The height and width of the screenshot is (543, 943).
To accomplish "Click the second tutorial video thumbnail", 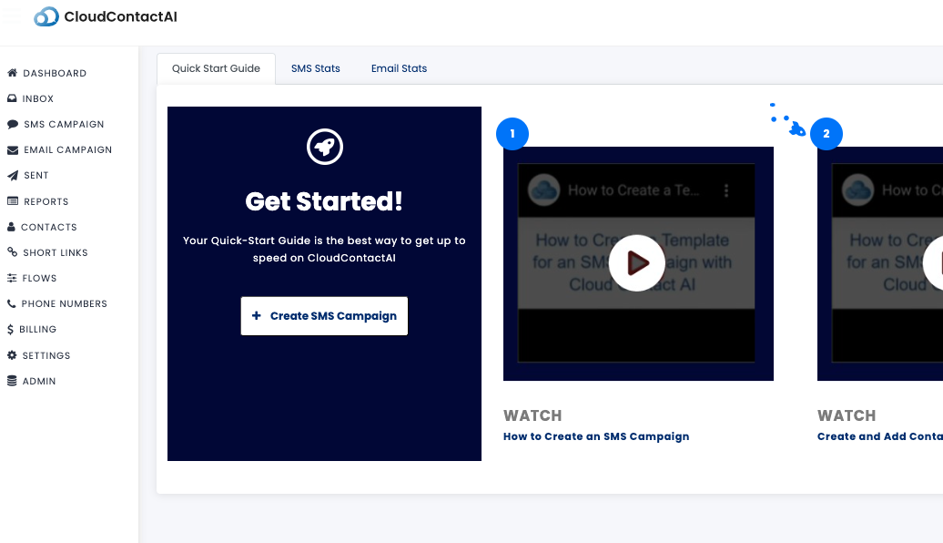I will click(x=880, y=263).
